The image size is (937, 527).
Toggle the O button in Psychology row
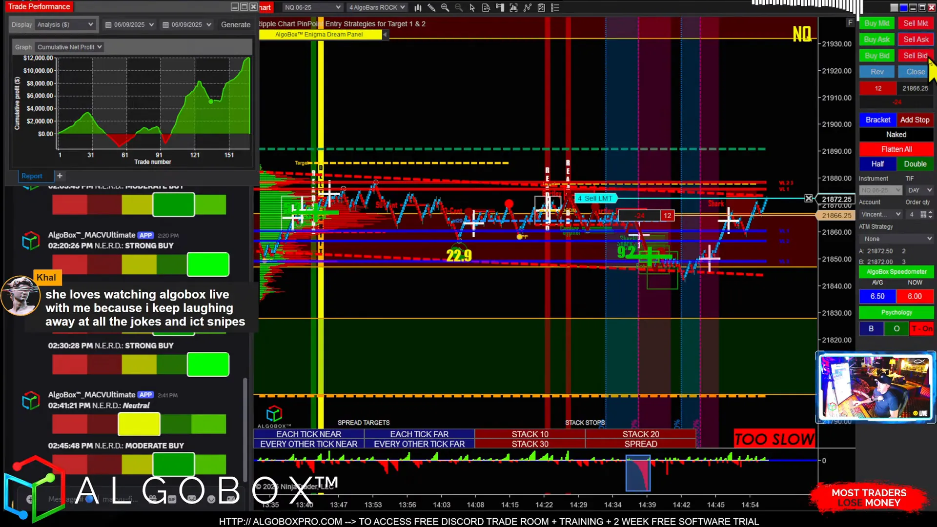click(896, 328)
